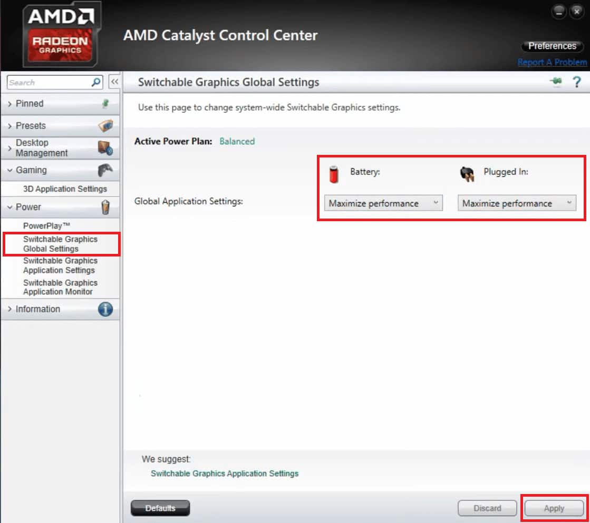Open help via the question mark icon
This screenshot has width=590, height=523.
(x=576, y=82)
